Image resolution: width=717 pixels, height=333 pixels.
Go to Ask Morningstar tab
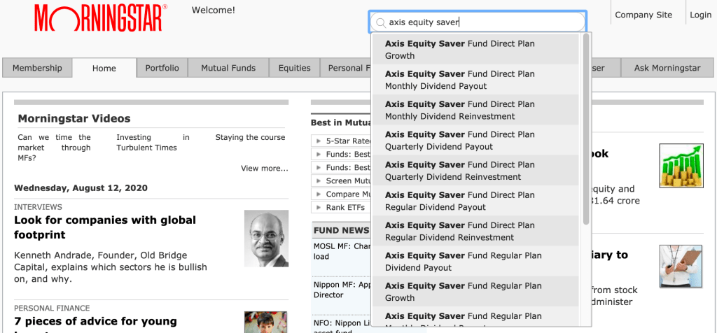coord(667,68)
